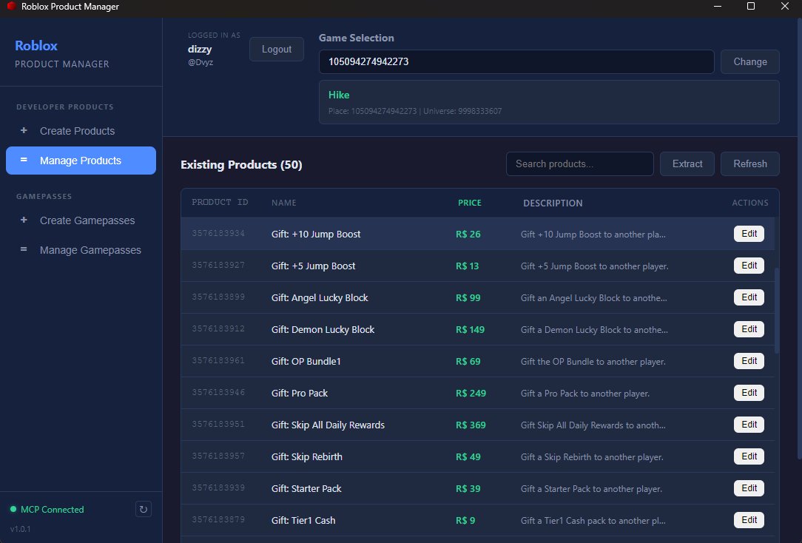Go to Manage Gamepasses
The image size is (802, 543).
pos(81,250)
